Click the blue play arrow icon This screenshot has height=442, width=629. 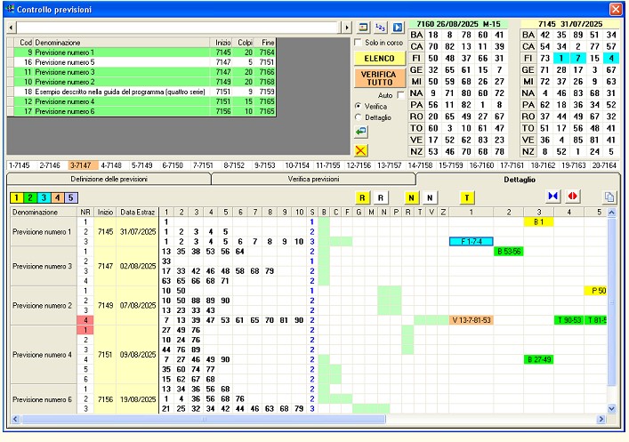398,28
